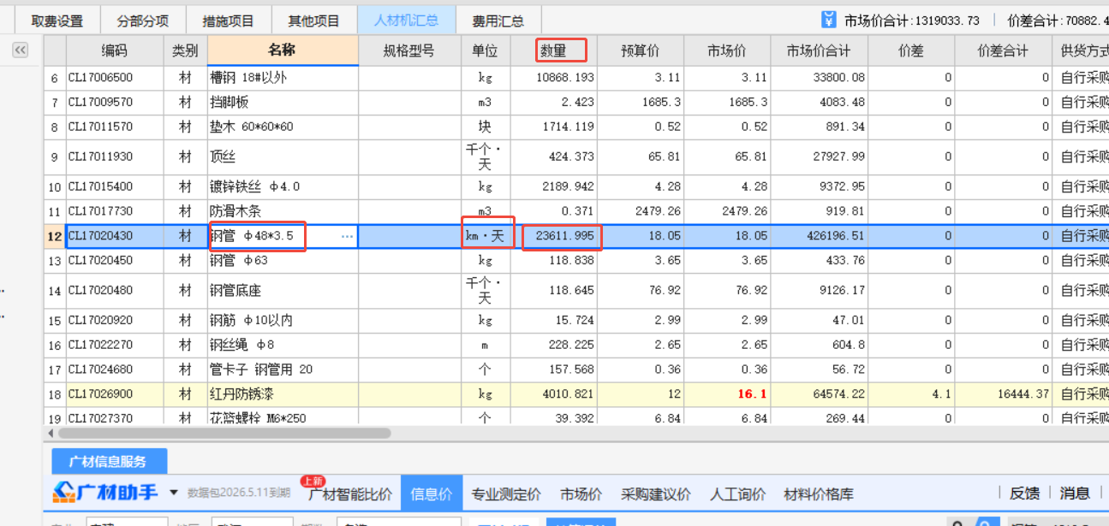Open the 措施项目 tab

[228, 19]
